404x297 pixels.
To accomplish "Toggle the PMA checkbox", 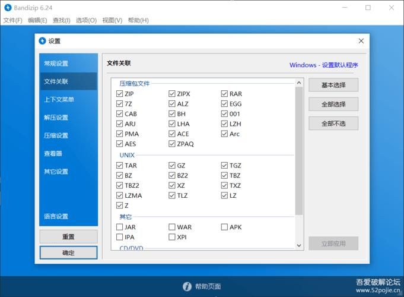I will (119, 134).
